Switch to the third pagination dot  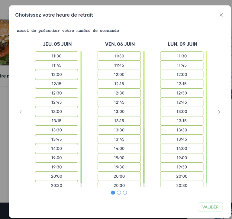pos(125,192)
